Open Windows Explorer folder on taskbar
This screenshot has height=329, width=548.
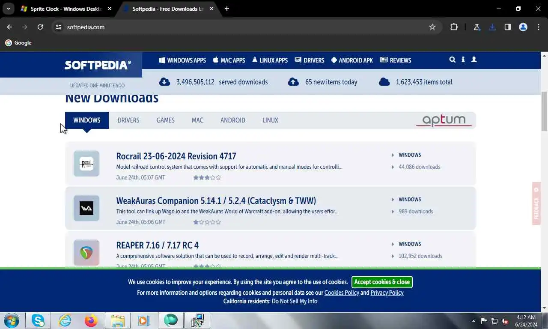(118, 320)
